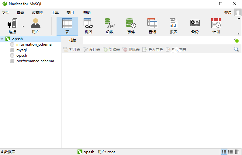Select the 视图 (View) toolbar icon

[88, 26]
